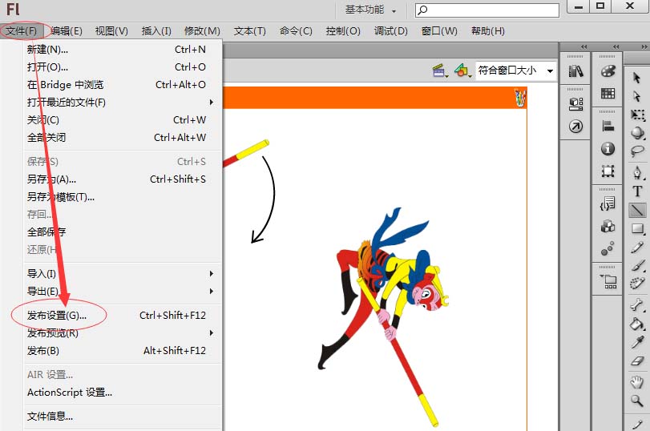Image resolution: width=650 pixels, height=431 pixels.
Task: Choose 在 Bridge 中浏览
Action: (x=123, y=85)
